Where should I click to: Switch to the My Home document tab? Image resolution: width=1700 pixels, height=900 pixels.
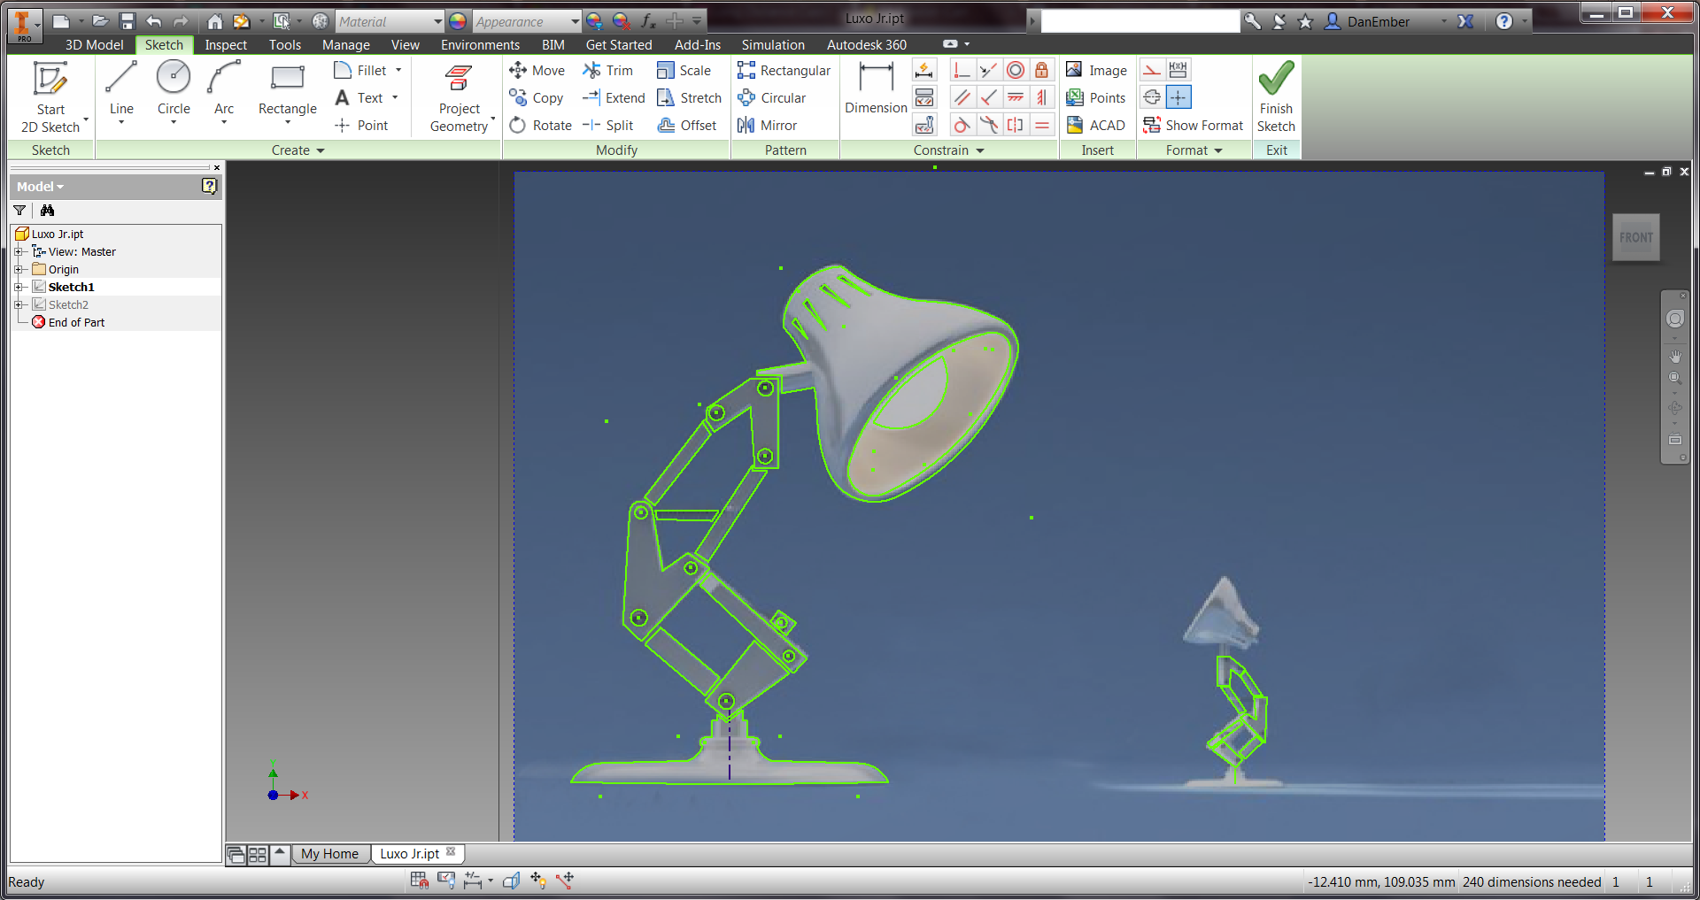329,854
